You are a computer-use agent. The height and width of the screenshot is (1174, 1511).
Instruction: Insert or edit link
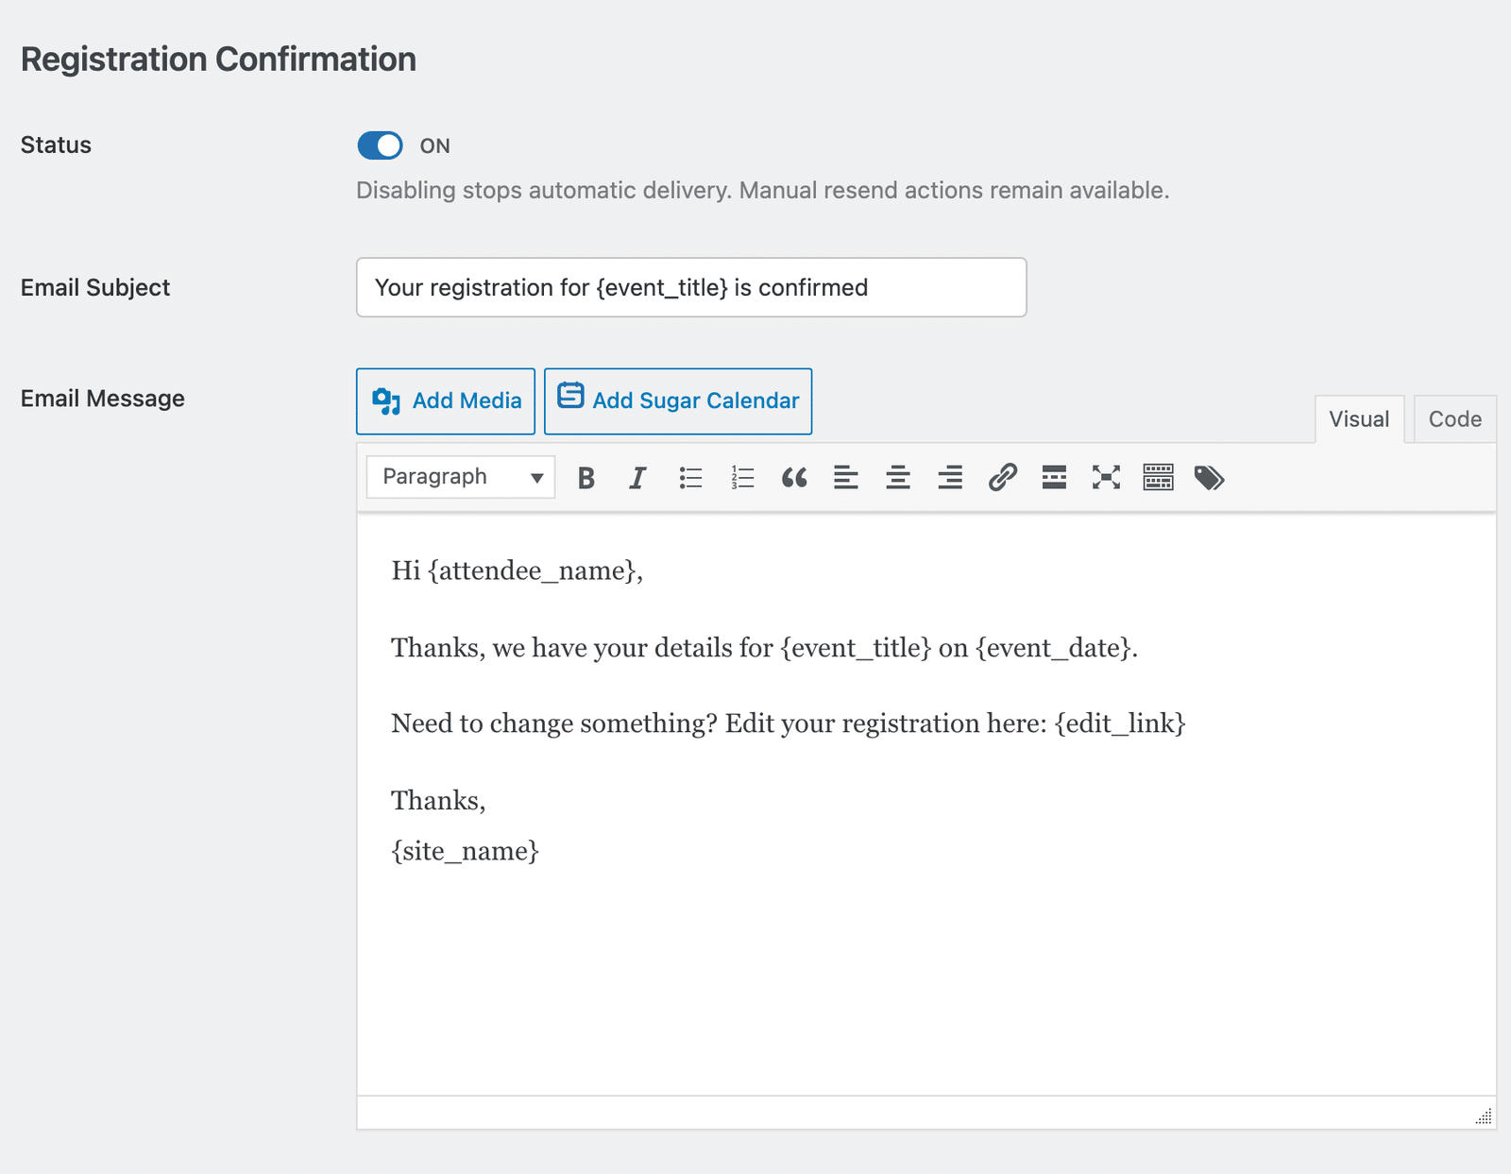(1002, 478)
